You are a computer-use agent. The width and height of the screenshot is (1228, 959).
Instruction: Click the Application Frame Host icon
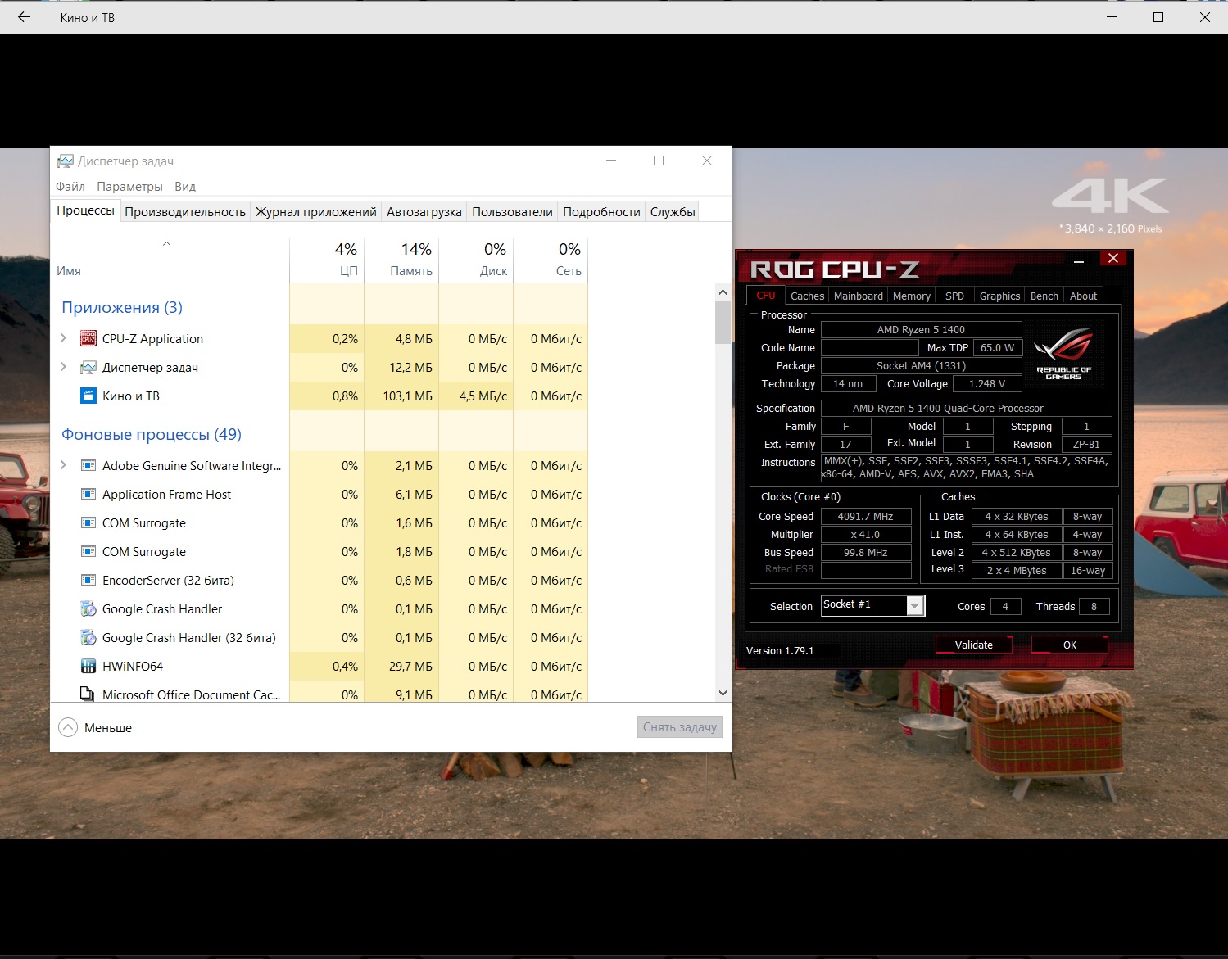(x=88, y=494)
